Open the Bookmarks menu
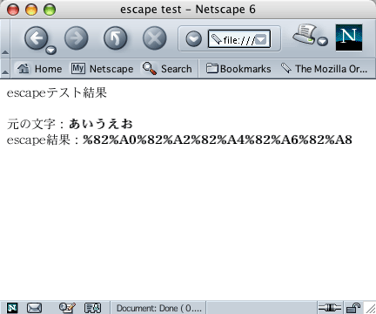The height and width of the screenshot is (314, 376). pos(238,69)
